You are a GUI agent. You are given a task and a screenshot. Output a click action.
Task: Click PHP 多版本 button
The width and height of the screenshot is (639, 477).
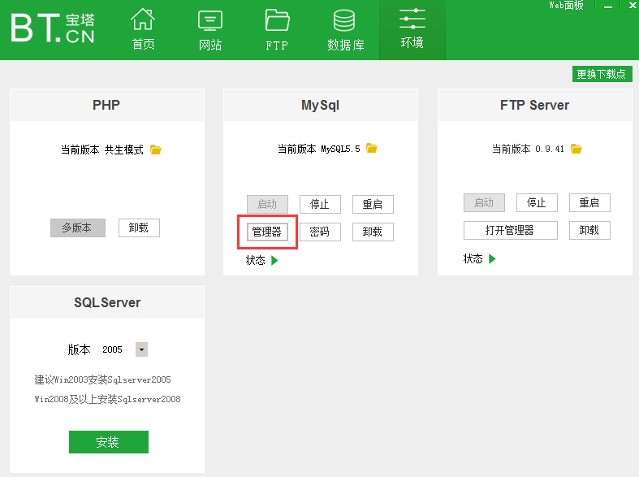[78, 228]
